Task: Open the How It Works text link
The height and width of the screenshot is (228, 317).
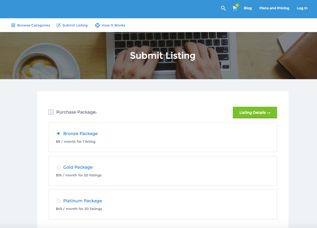Action: tap(113, 25)
